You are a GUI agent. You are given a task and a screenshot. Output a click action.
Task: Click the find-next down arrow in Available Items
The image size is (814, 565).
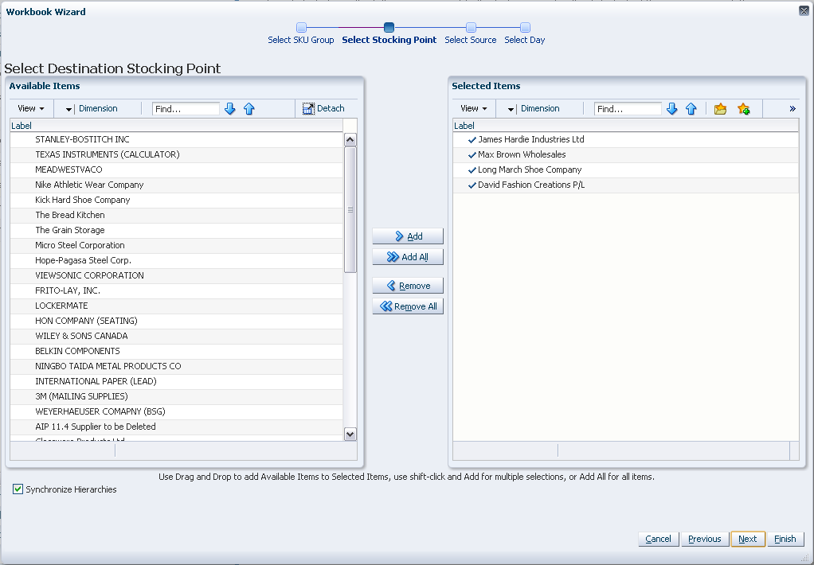click(230, 109)
